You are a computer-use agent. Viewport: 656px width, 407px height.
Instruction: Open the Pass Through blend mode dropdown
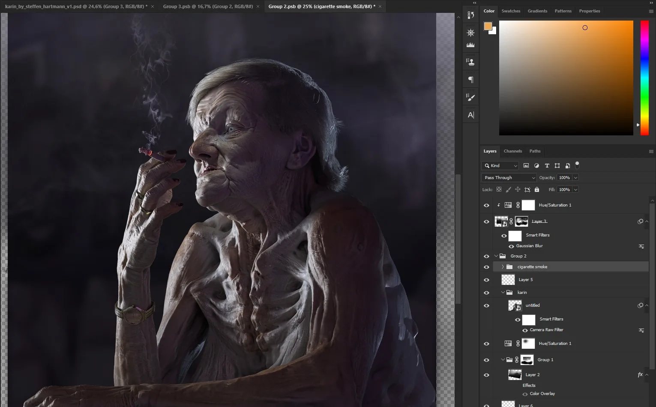point(509,178)
